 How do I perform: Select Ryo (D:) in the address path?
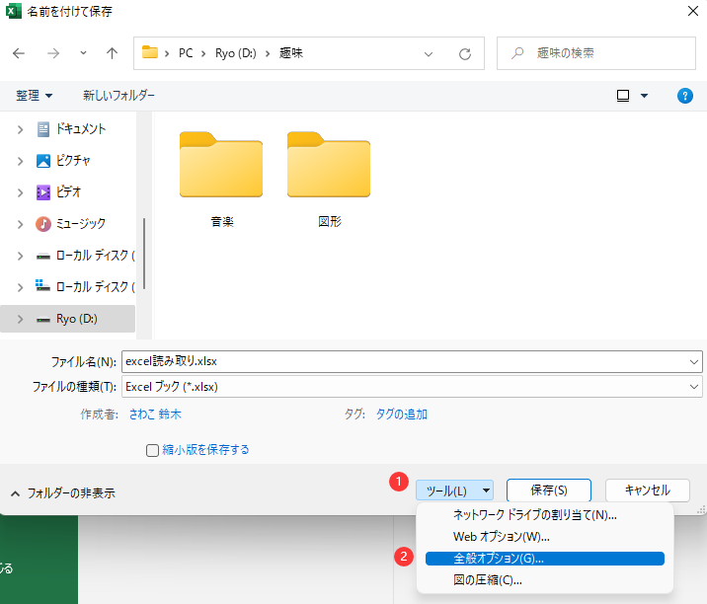click(235, 53)
